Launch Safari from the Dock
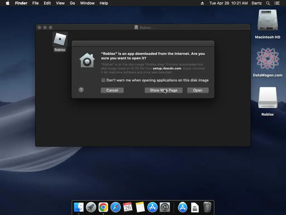This screenshot has height=215, width=286. click(x=115, y=207)
